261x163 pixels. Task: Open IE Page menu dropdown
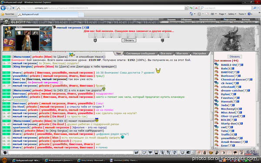pos(222,14)
